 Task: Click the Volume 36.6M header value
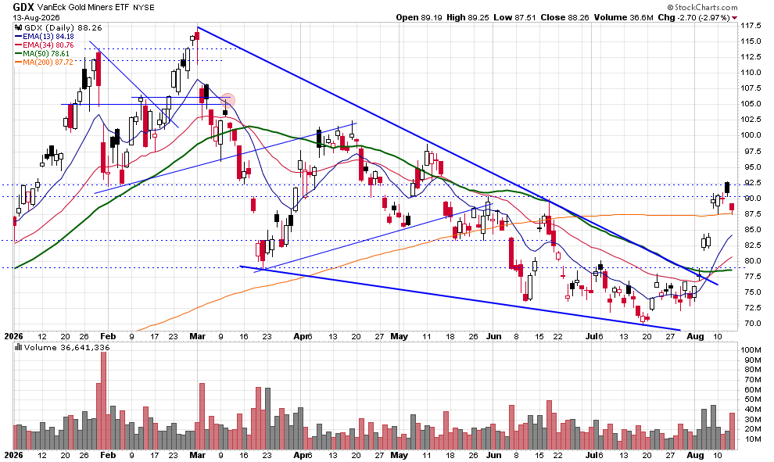click(x=623, y=17)
